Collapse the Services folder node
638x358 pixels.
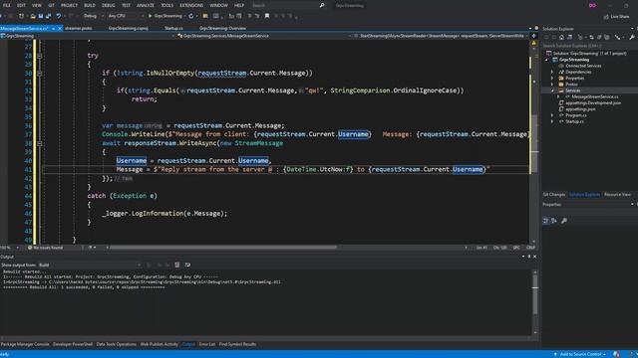tap(552, 90)
